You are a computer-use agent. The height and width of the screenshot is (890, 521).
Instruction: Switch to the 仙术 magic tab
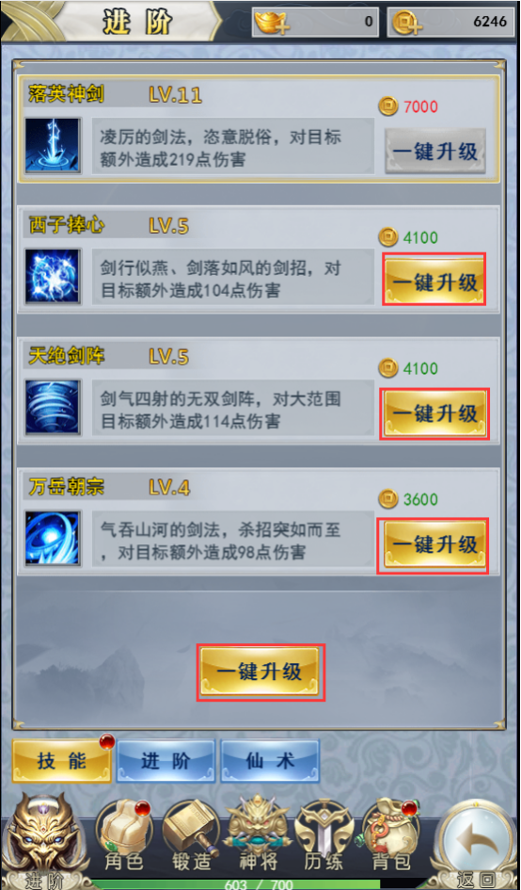coord(270,761)
